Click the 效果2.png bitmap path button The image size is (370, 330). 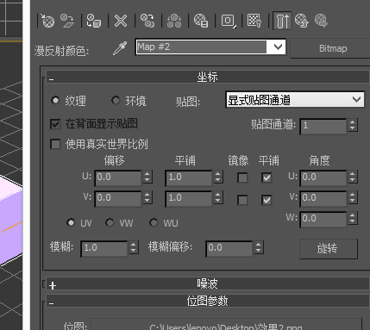pyautogui.click(x=226, y=325)
